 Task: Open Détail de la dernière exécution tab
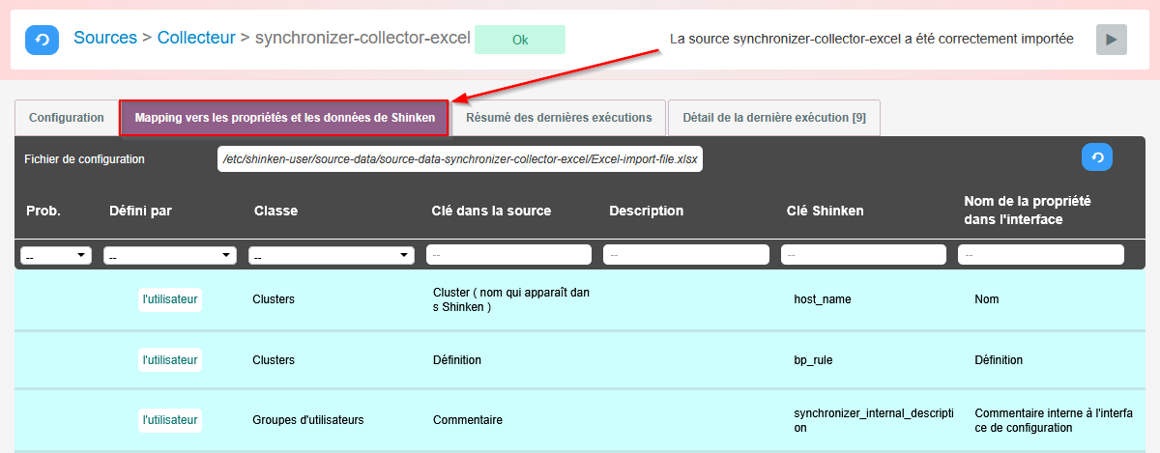click(773, 118)
